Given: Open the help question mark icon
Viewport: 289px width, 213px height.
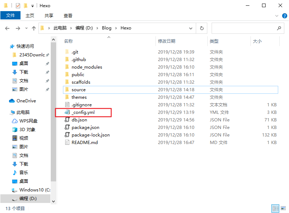Looking at the screenshot, I should pyautogui.click(x=284, y=16).
